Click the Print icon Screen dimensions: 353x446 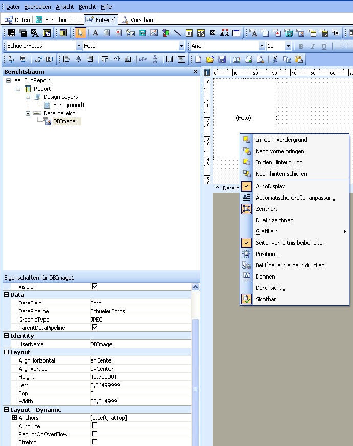[249, 59]
